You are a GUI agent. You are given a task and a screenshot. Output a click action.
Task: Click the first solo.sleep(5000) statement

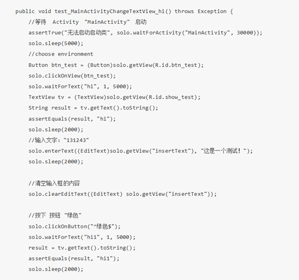coord(56,44)
